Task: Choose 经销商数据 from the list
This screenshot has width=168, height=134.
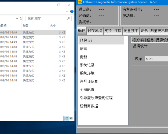Action: coord(89,106)
